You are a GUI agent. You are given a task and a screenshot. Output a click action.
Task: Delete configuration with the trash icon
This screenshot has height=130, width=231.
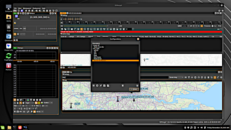point(123,85)
